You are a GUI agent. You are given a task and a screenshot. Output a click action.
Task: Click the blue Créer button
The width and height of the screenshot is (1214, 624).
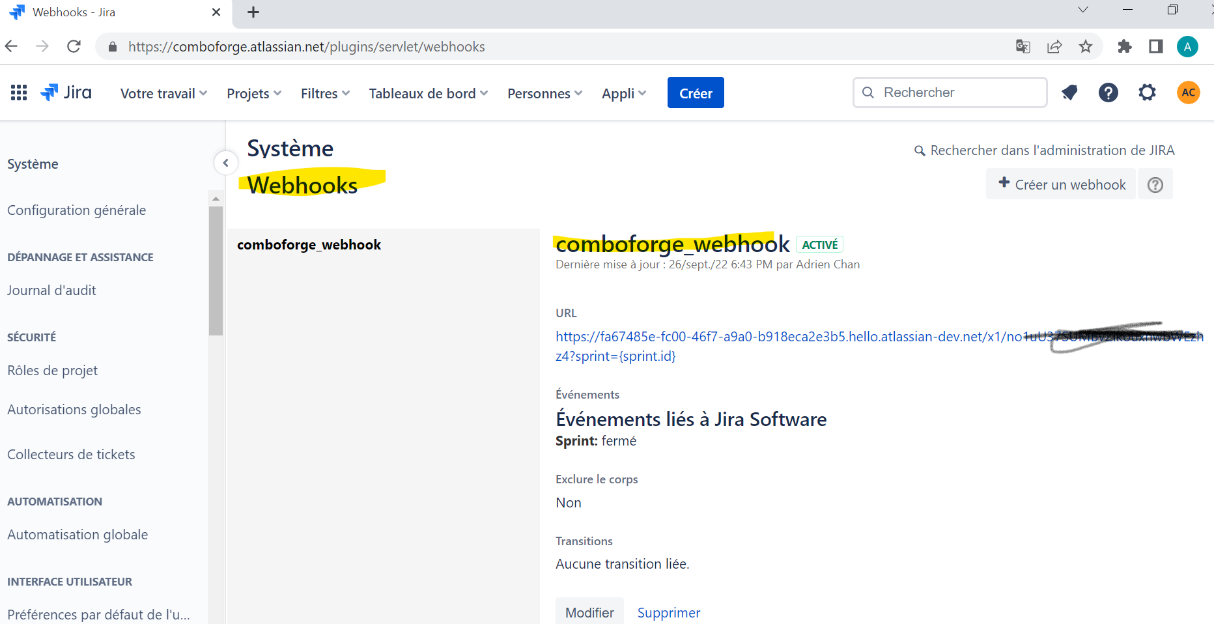[x=696, y=92]
